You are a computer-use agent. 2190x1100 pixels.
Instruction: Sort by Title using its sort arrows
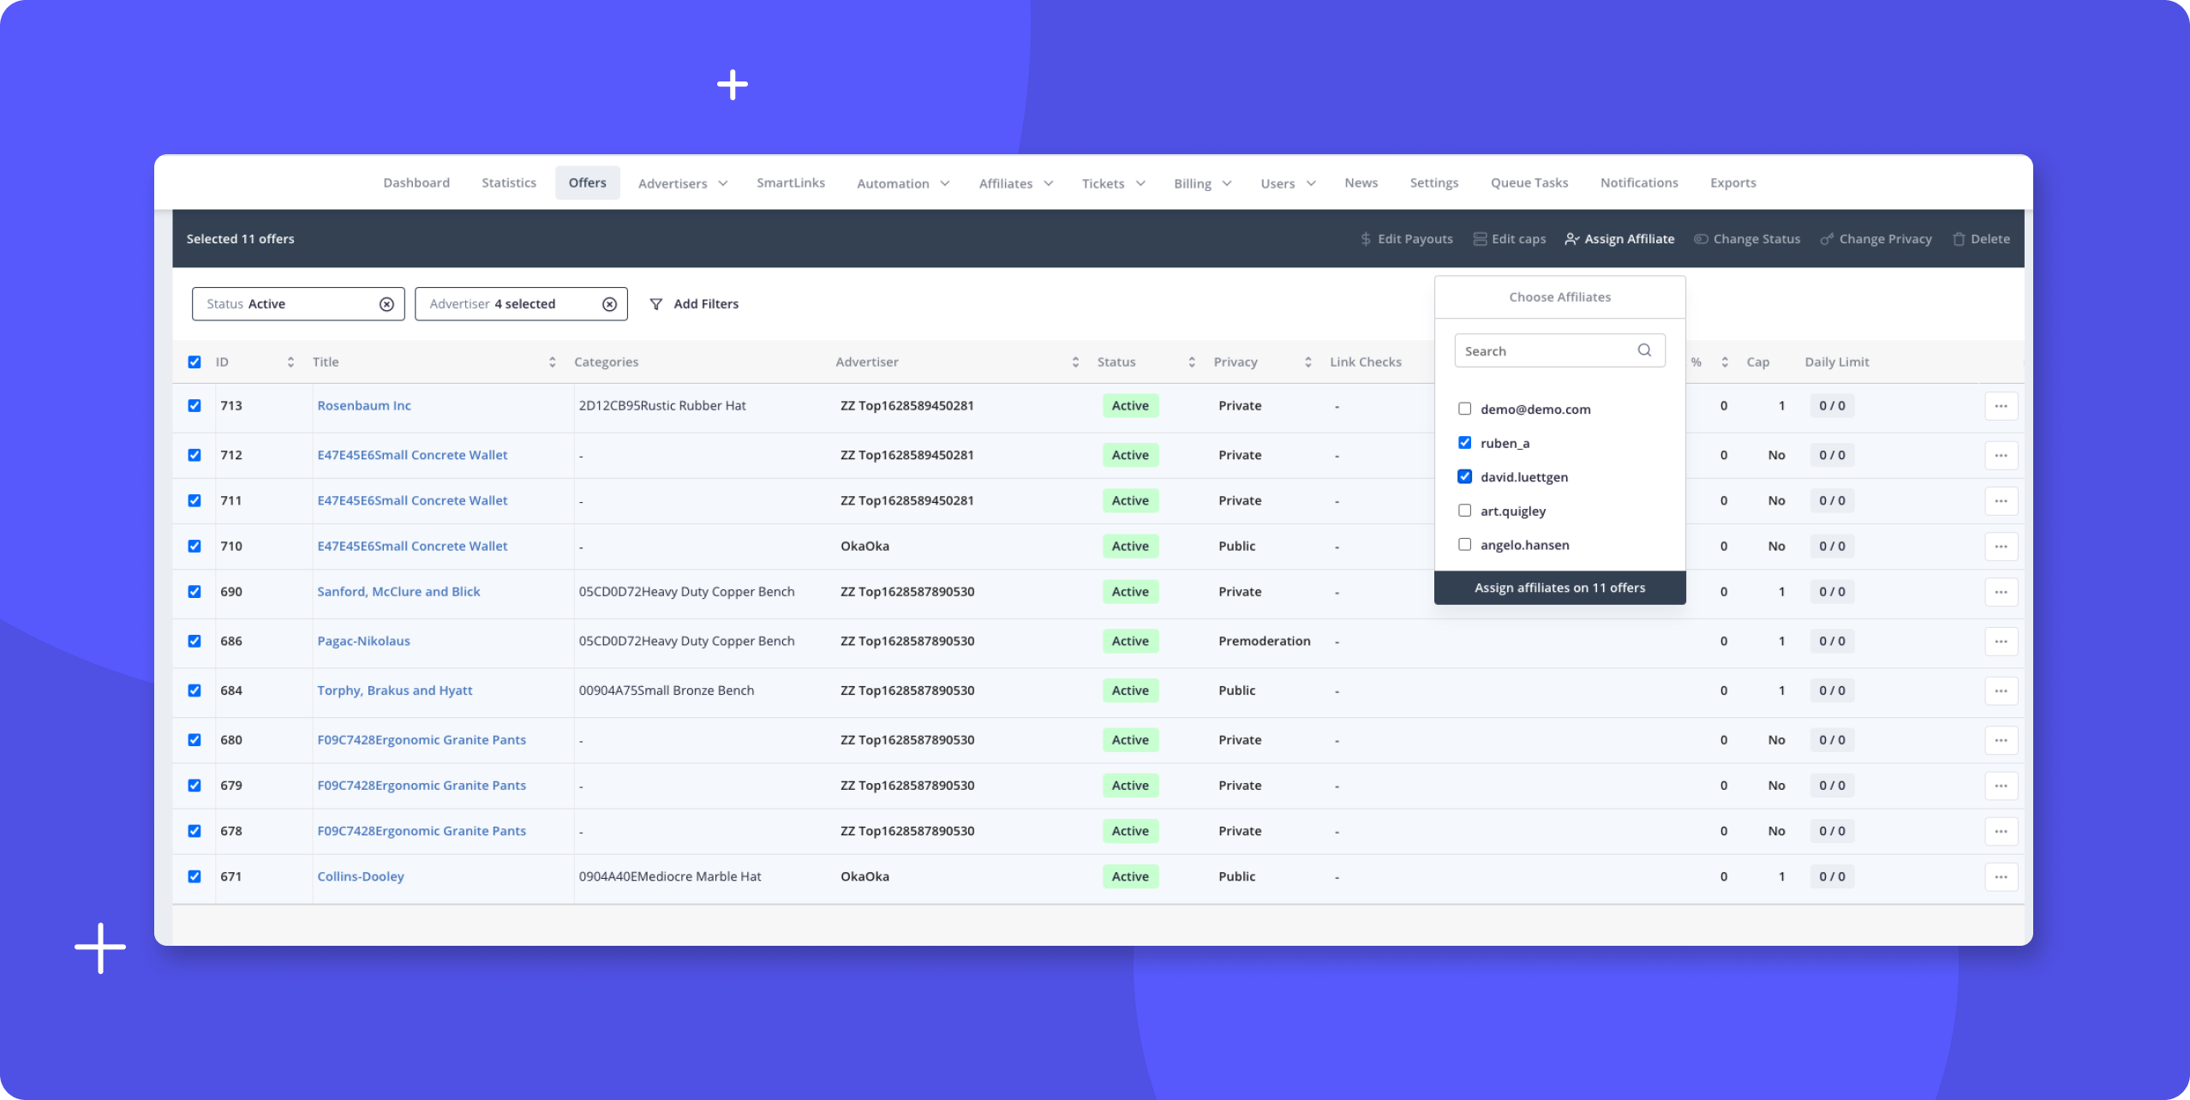[x=552, y=362]
